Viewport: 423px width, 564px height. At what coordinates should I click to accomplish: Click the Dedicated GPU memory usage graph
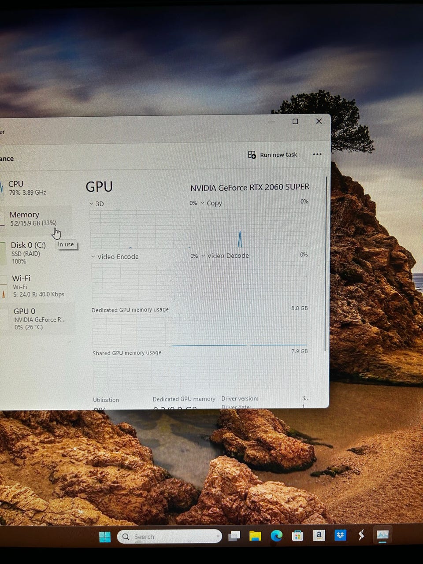click(x=200, y=330)
